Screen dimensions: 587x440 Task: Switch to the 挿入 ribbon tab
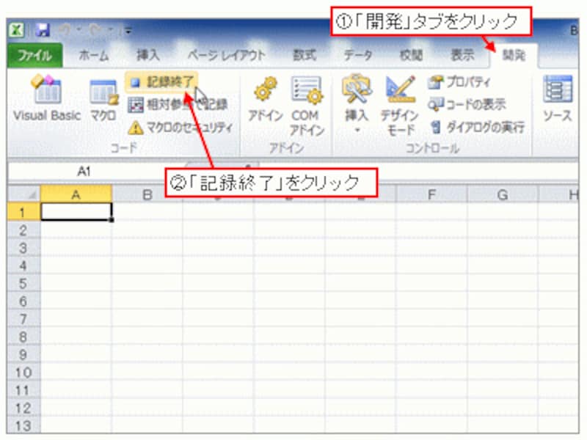point(148,56)
